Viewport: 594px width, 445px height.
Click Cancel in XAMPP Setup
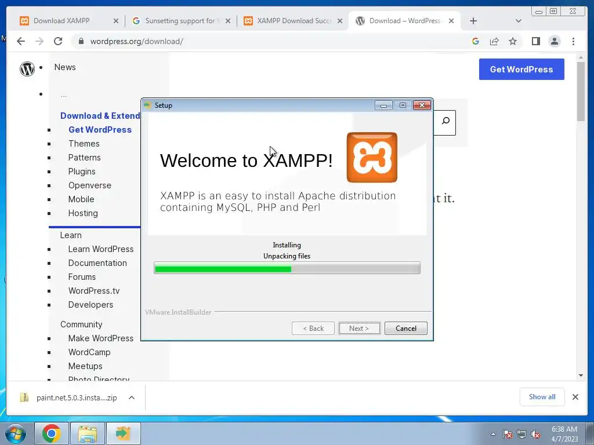[x=405, y=328]
